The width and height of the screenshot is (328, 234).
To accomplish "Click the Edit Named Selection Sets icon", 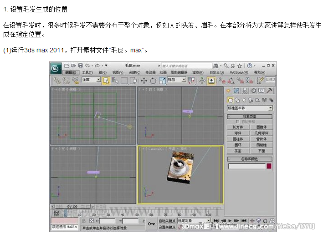I will [260, 81].
